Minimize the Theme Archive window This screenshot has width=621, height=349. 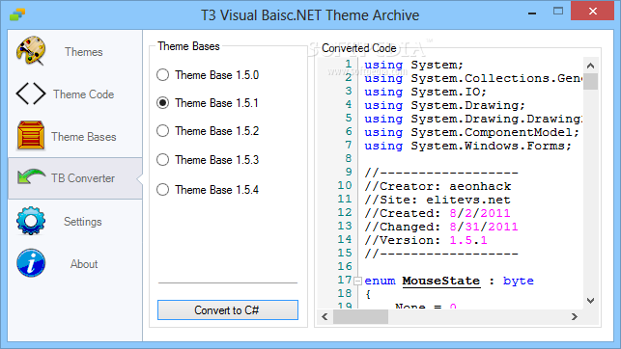pyautogui.click(x=532, y=13)
